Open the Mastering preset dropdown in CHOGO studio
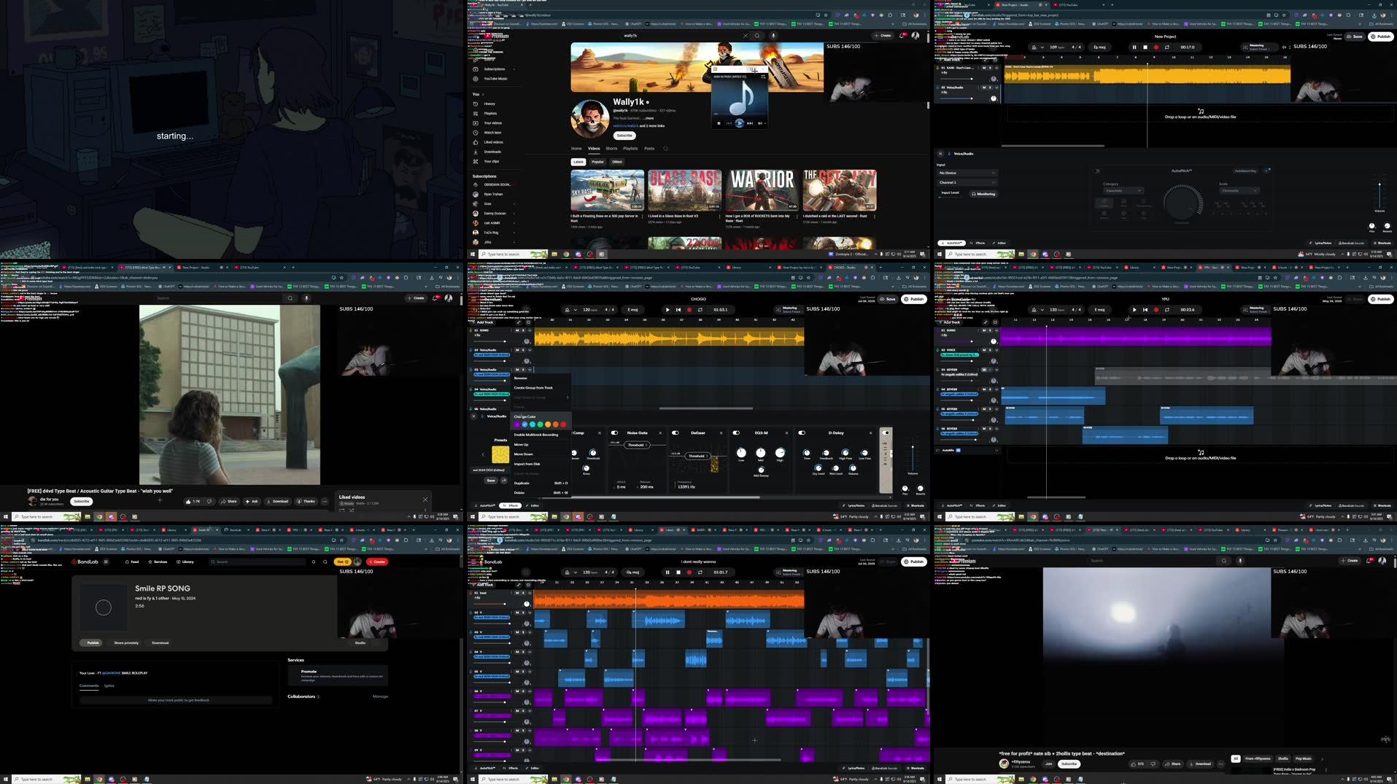1397x784 pixels. click(790, 309)
